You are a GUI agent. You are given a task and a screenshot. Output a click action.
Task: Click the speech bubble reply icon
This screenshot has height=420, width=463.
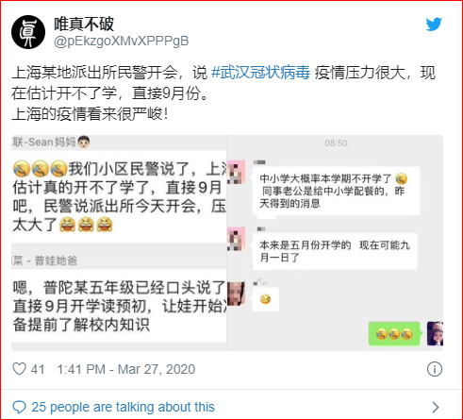pyautogui.click(x=19, y=407)
